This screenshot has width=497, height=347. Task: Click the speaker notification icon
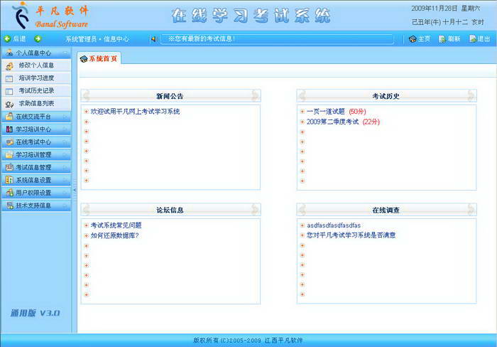point(154,39)
